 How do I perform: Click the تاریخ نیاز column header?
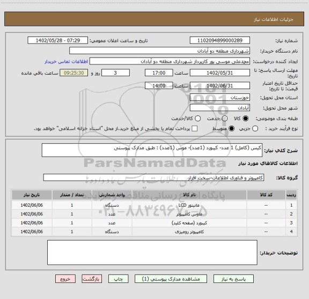tap(32, 195)
